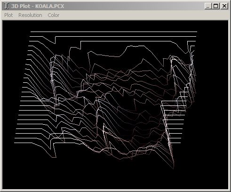Close the 3D Plot window
This screenshot has height=192, width=231.
tap(224, 6)
